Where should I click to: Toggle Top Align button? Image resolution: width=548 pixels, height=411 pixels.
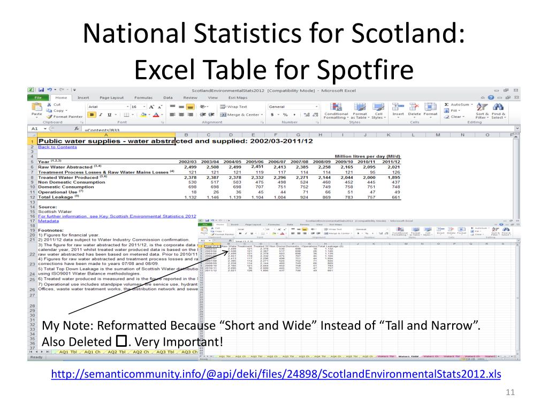(x=173, y=106)
